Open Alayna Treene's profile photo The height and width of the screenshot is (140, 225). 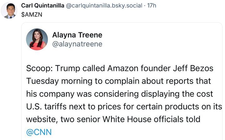point(39,39)
